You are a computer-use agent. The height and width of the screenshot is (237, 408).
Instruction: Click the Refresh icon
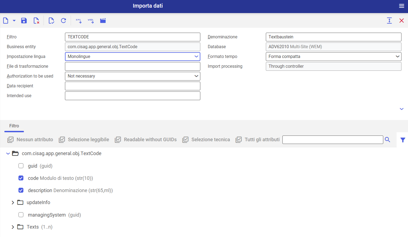[64, 21]
